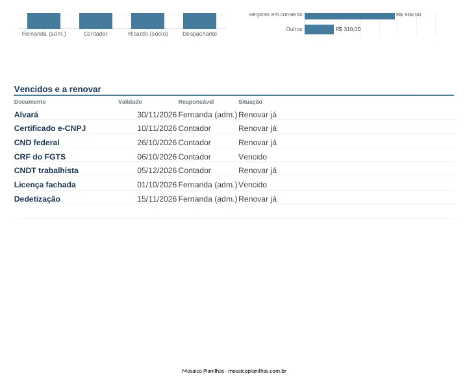Image resolution: width=467 pixels, height=387 pixels.
Task: Click the 'Despachante' chart axis label
Action: coord(199,34)
